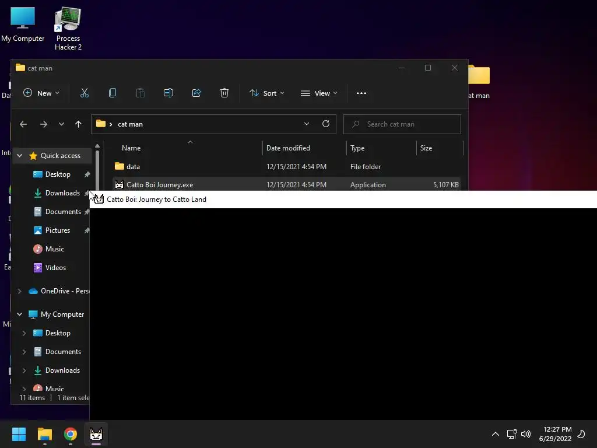Sort by the Size column header
This screenshot has width=597, height=448.
tap(426, 148)
